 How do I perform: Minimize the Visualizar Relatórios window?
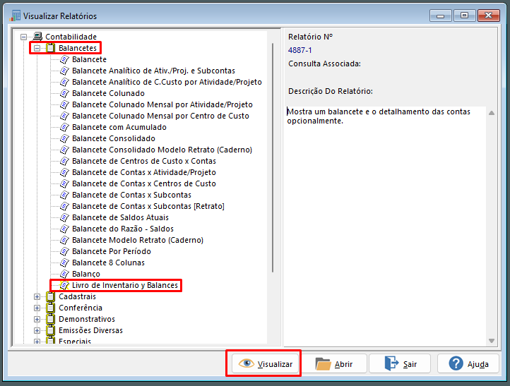point(440,16)
